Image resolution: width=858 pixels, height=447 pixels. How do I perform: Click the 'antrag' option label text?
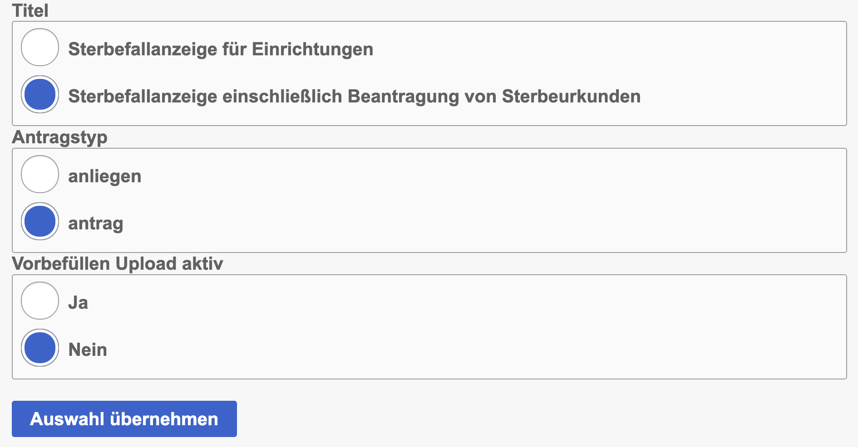coord(96,223)
